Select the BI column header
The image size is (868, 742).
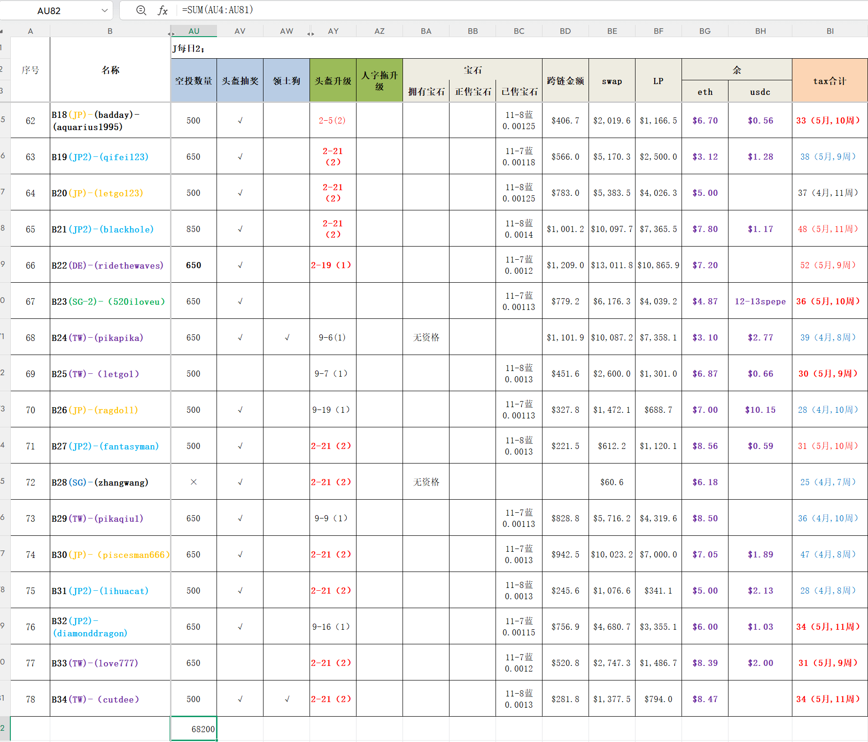830,31
